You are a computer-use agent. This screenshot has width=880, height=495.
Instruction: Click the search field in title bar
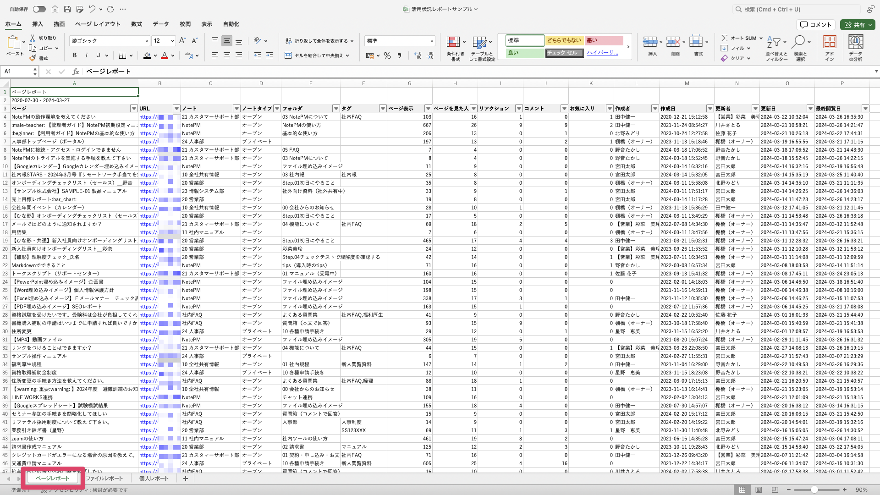click(797, 9)
